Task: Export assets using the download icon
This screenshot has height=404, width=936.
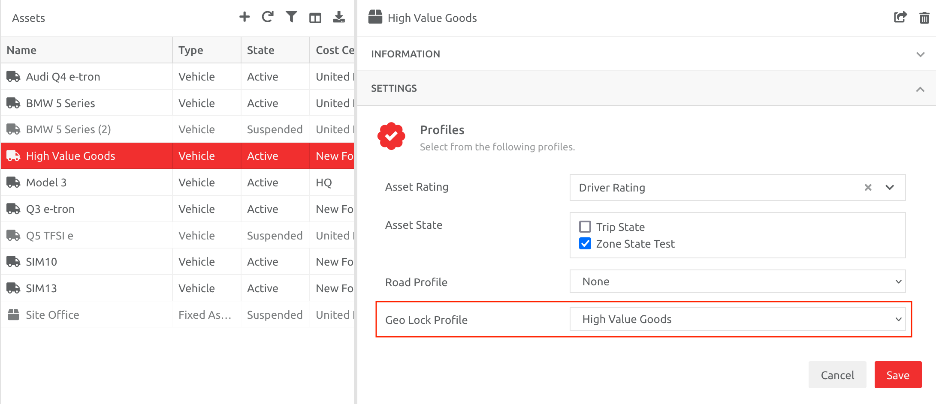Action: [339, 17]
